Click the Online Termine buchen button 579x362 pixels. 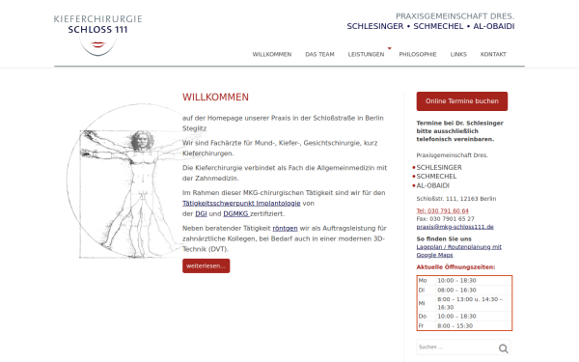click(x=462, y=101)
